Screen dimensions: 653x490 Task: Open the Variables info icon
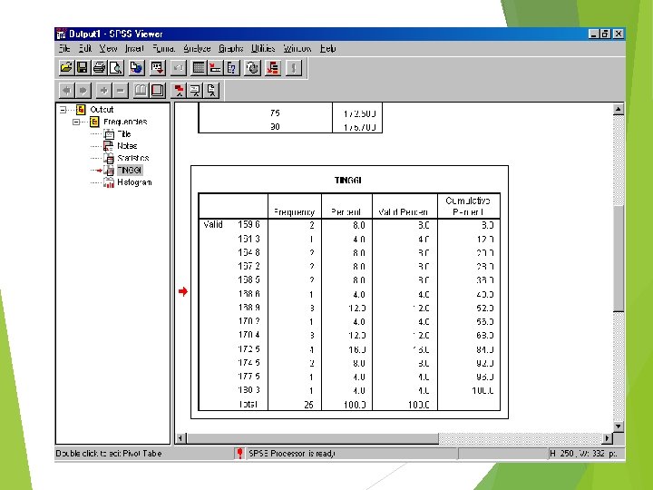click(x=231, y=67)
